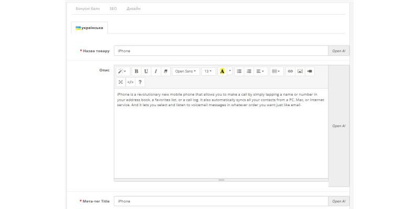Screen dimensions: 419x209
Task: Insert an unordered bullet list
Action: point(239,71)
